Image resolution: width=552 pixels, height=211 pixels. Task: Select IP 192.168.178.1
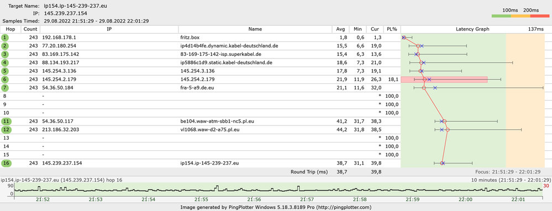(59, 37)
